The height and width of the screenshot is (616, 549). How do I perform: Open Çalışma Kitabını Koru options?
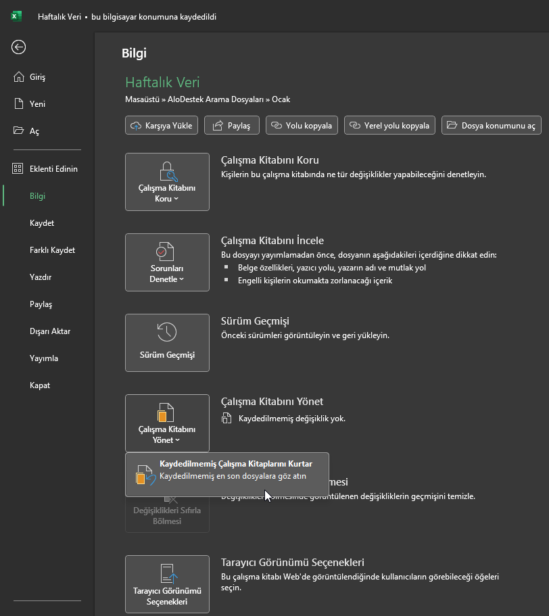(x=166, y=181)
